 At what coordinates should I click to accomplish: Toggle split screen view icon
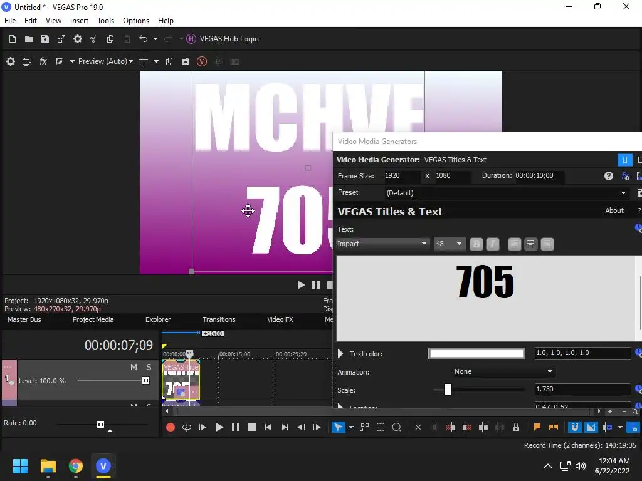[59, 61]
